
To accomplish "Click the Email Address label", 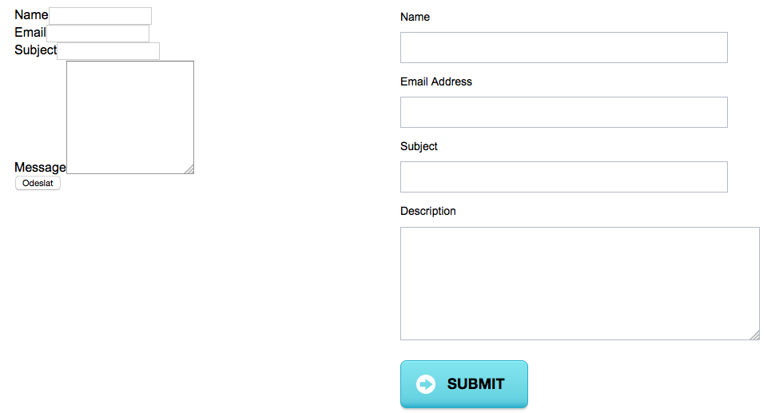I will click(435, 81).
